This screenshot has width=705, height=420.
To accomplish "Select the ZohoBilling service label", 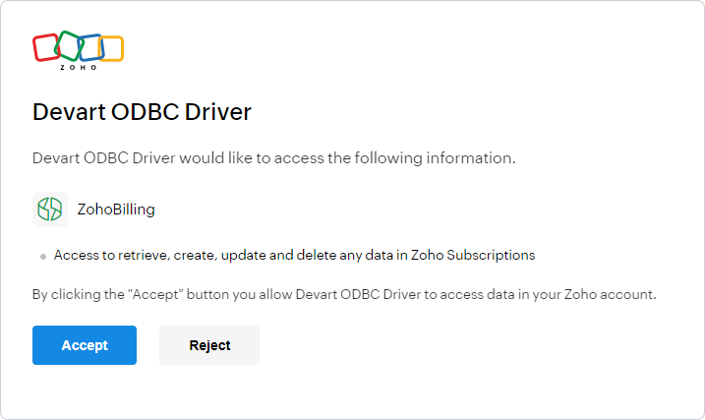I will pyautogui.click(x=116, y=209).
